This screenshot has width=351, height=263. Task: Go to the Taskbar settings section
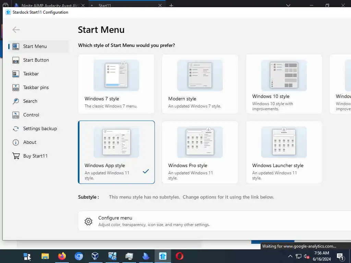[38, 74]
